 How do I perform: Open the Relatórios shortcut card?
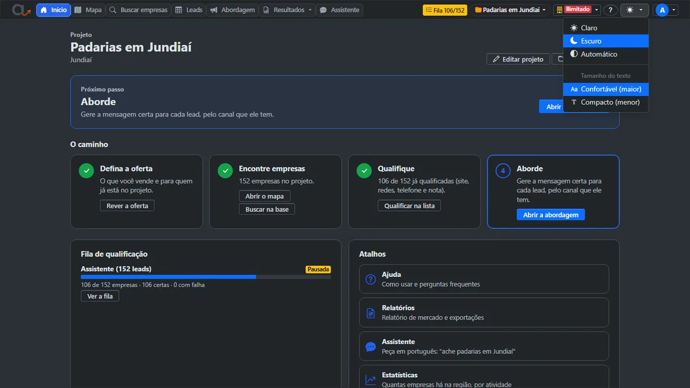[484, 313]
